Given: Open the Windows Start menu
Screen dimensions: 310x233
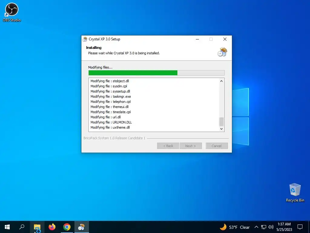Looking at the screenshot, I should click(x=7, y=227).
